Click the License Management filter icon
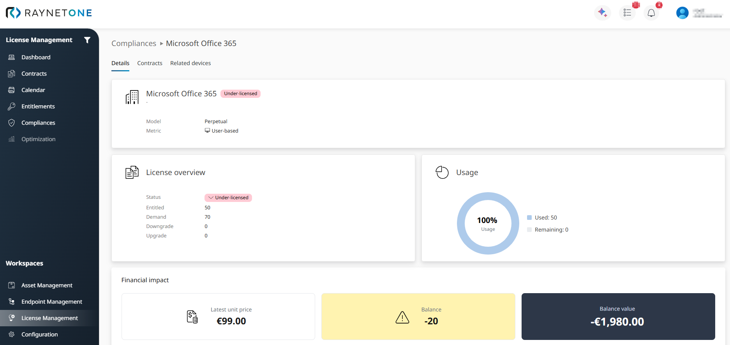Image resolution: width=730 pixels, height=345 pixels. tap(87, 40)
